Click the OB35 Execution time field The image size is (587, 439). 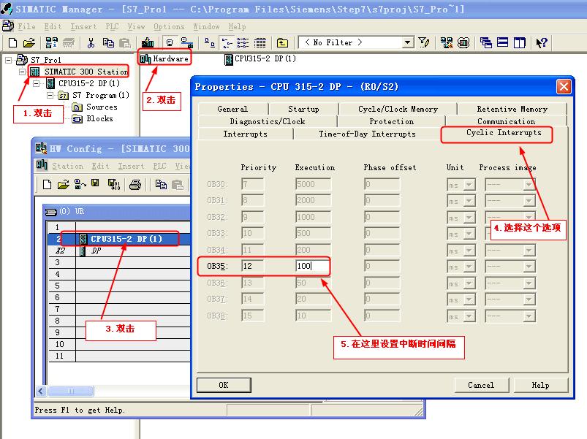point(313,266)
